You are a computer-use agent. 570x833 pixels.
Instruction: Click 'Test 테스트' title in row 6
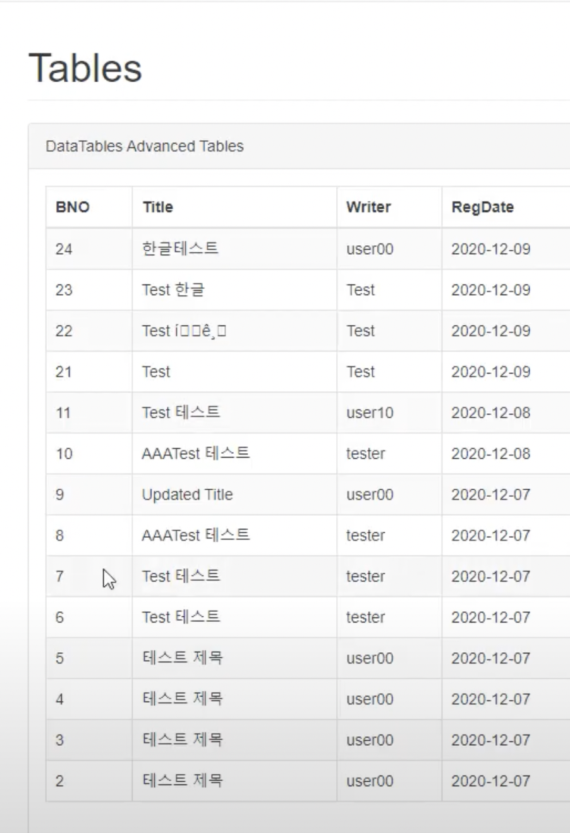(x=181, y=617)
